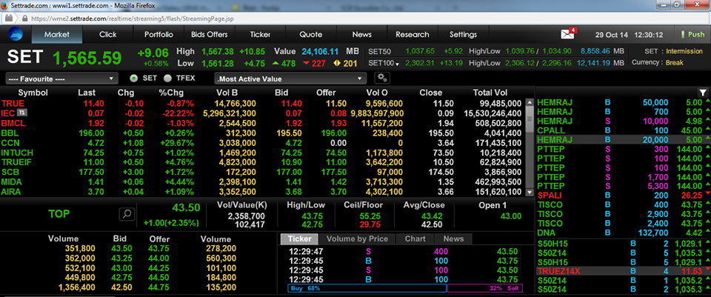Select the SET radio button

click(x=133, y=78)
